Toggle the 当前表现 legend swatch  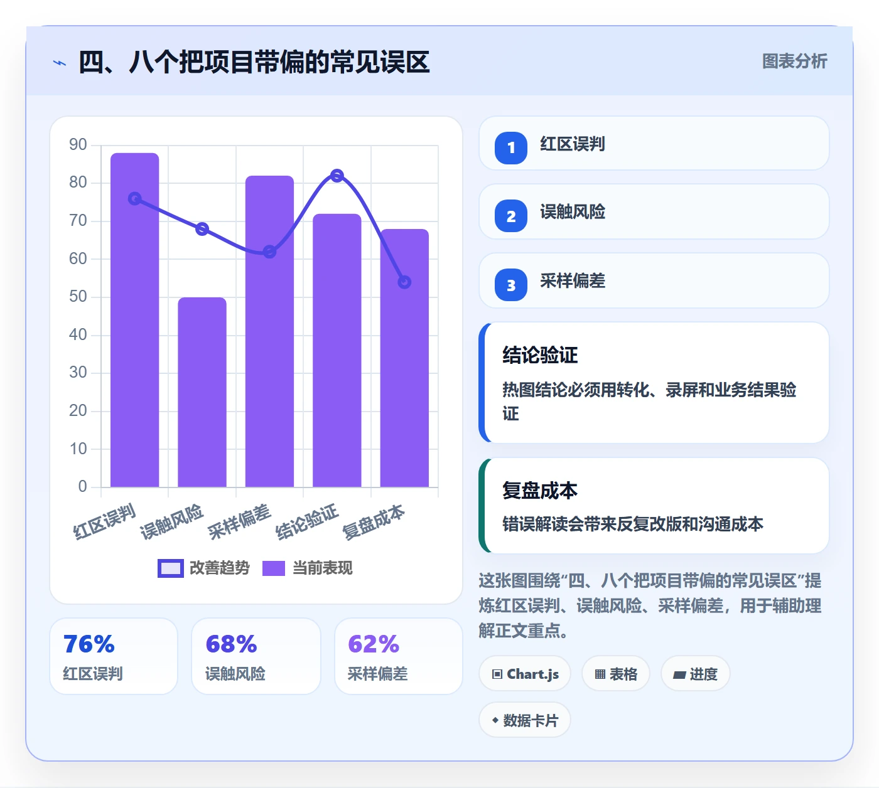tap(274, 568)
